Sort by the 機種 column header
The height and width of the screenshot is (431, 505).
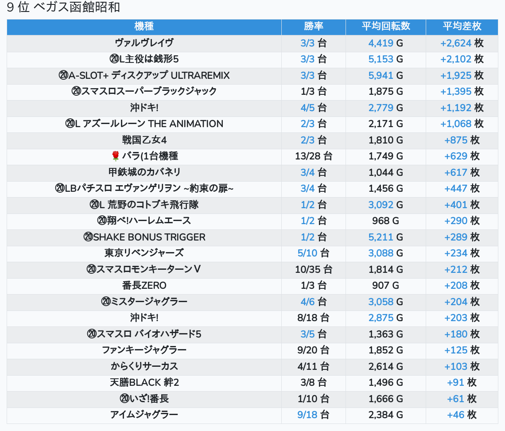pyautogui.click(x=144, y=27)
